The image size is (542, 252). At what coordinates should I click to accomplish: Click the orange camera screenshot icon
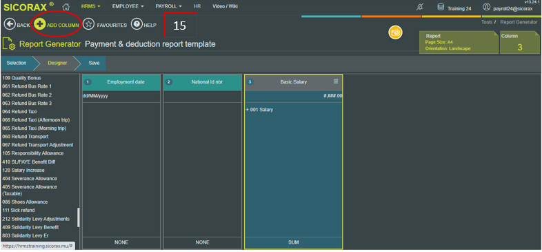395,32
